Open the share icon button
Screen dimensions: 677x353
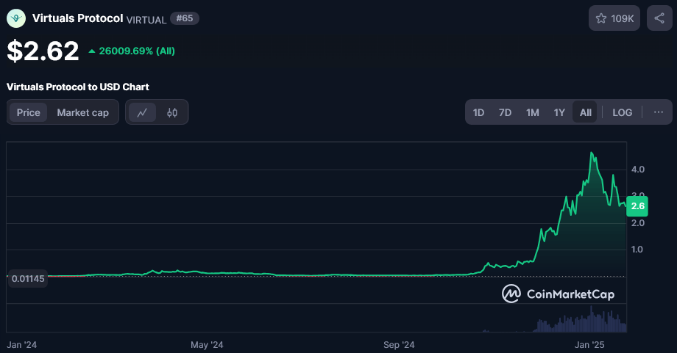tap(659, 18)
